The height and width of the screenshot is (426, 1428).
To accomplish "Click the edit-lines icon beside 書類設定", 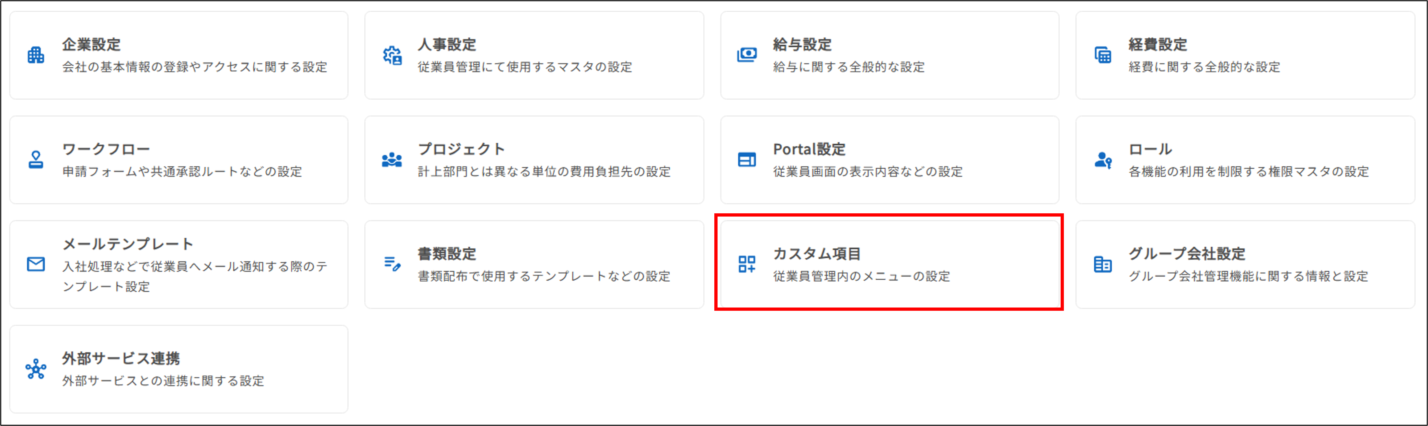I will coord(392,264).
